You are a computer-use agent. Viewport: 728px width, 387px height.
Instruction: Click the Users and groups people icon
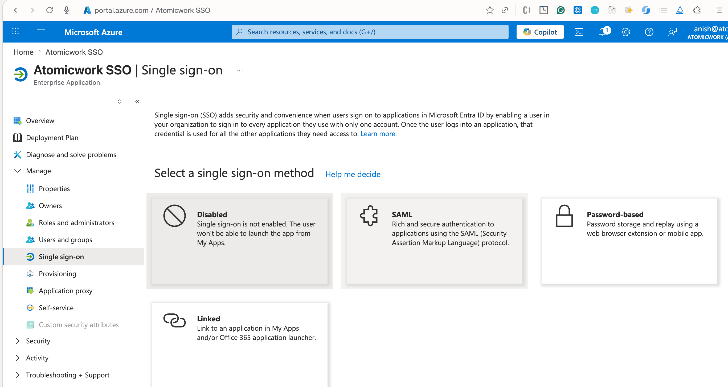[30, 240]
